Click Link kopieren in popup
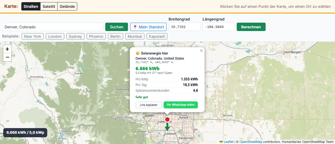This screenshot has width=335, height=144. (x=148, y=105)
